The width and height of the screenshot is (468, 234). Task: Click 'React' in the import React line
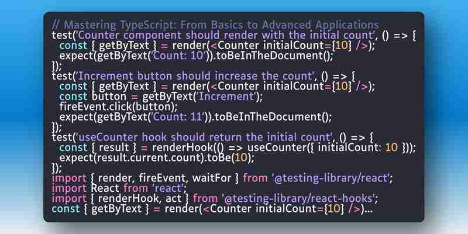coord(106,188)
